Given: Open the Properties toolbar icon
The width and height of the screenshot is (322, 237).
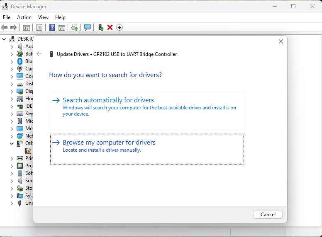Looking at the screenshot, I should (x=39, y=27).
